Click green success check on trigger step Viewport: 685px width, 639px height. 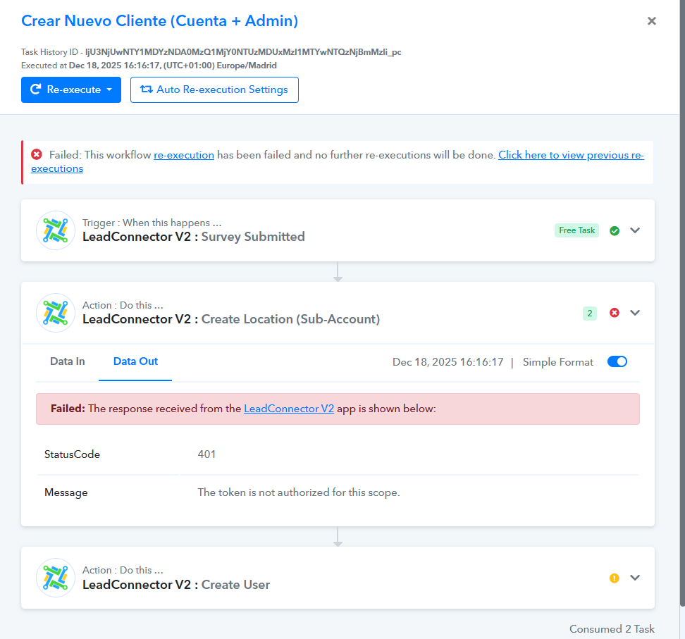615,230
